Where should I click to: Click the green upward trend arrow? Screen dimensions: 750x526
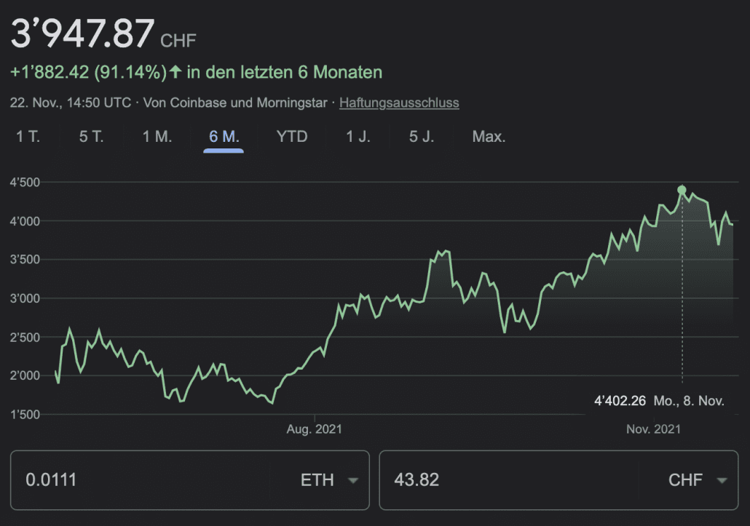[175, 72]
